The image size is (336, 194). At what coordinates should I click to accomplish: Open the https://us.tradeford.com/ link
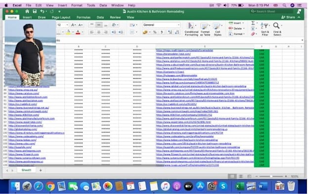[23, 104]
